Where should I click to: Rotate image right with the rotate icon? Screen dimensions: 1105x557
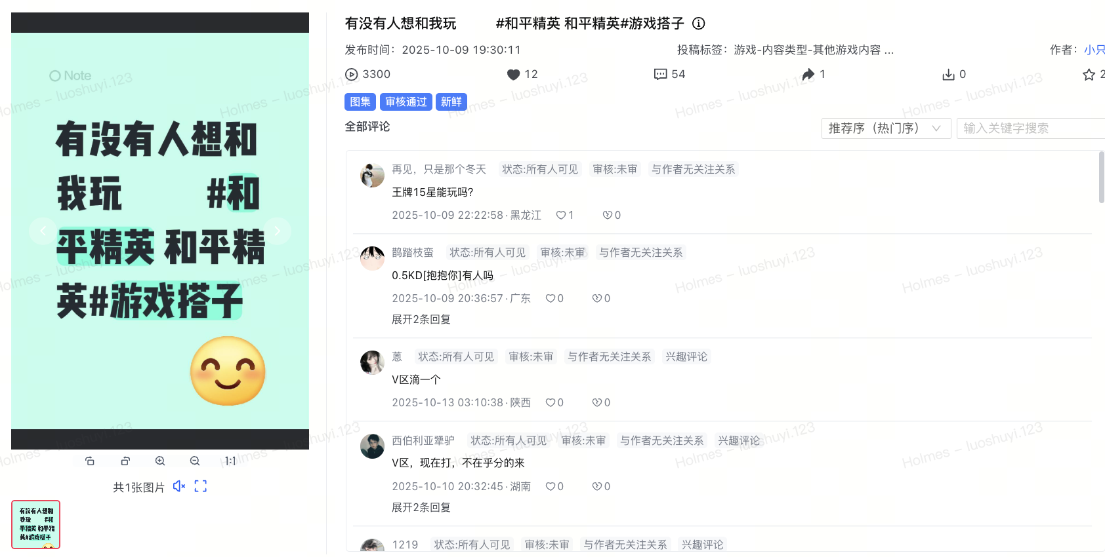pos(125,461)
